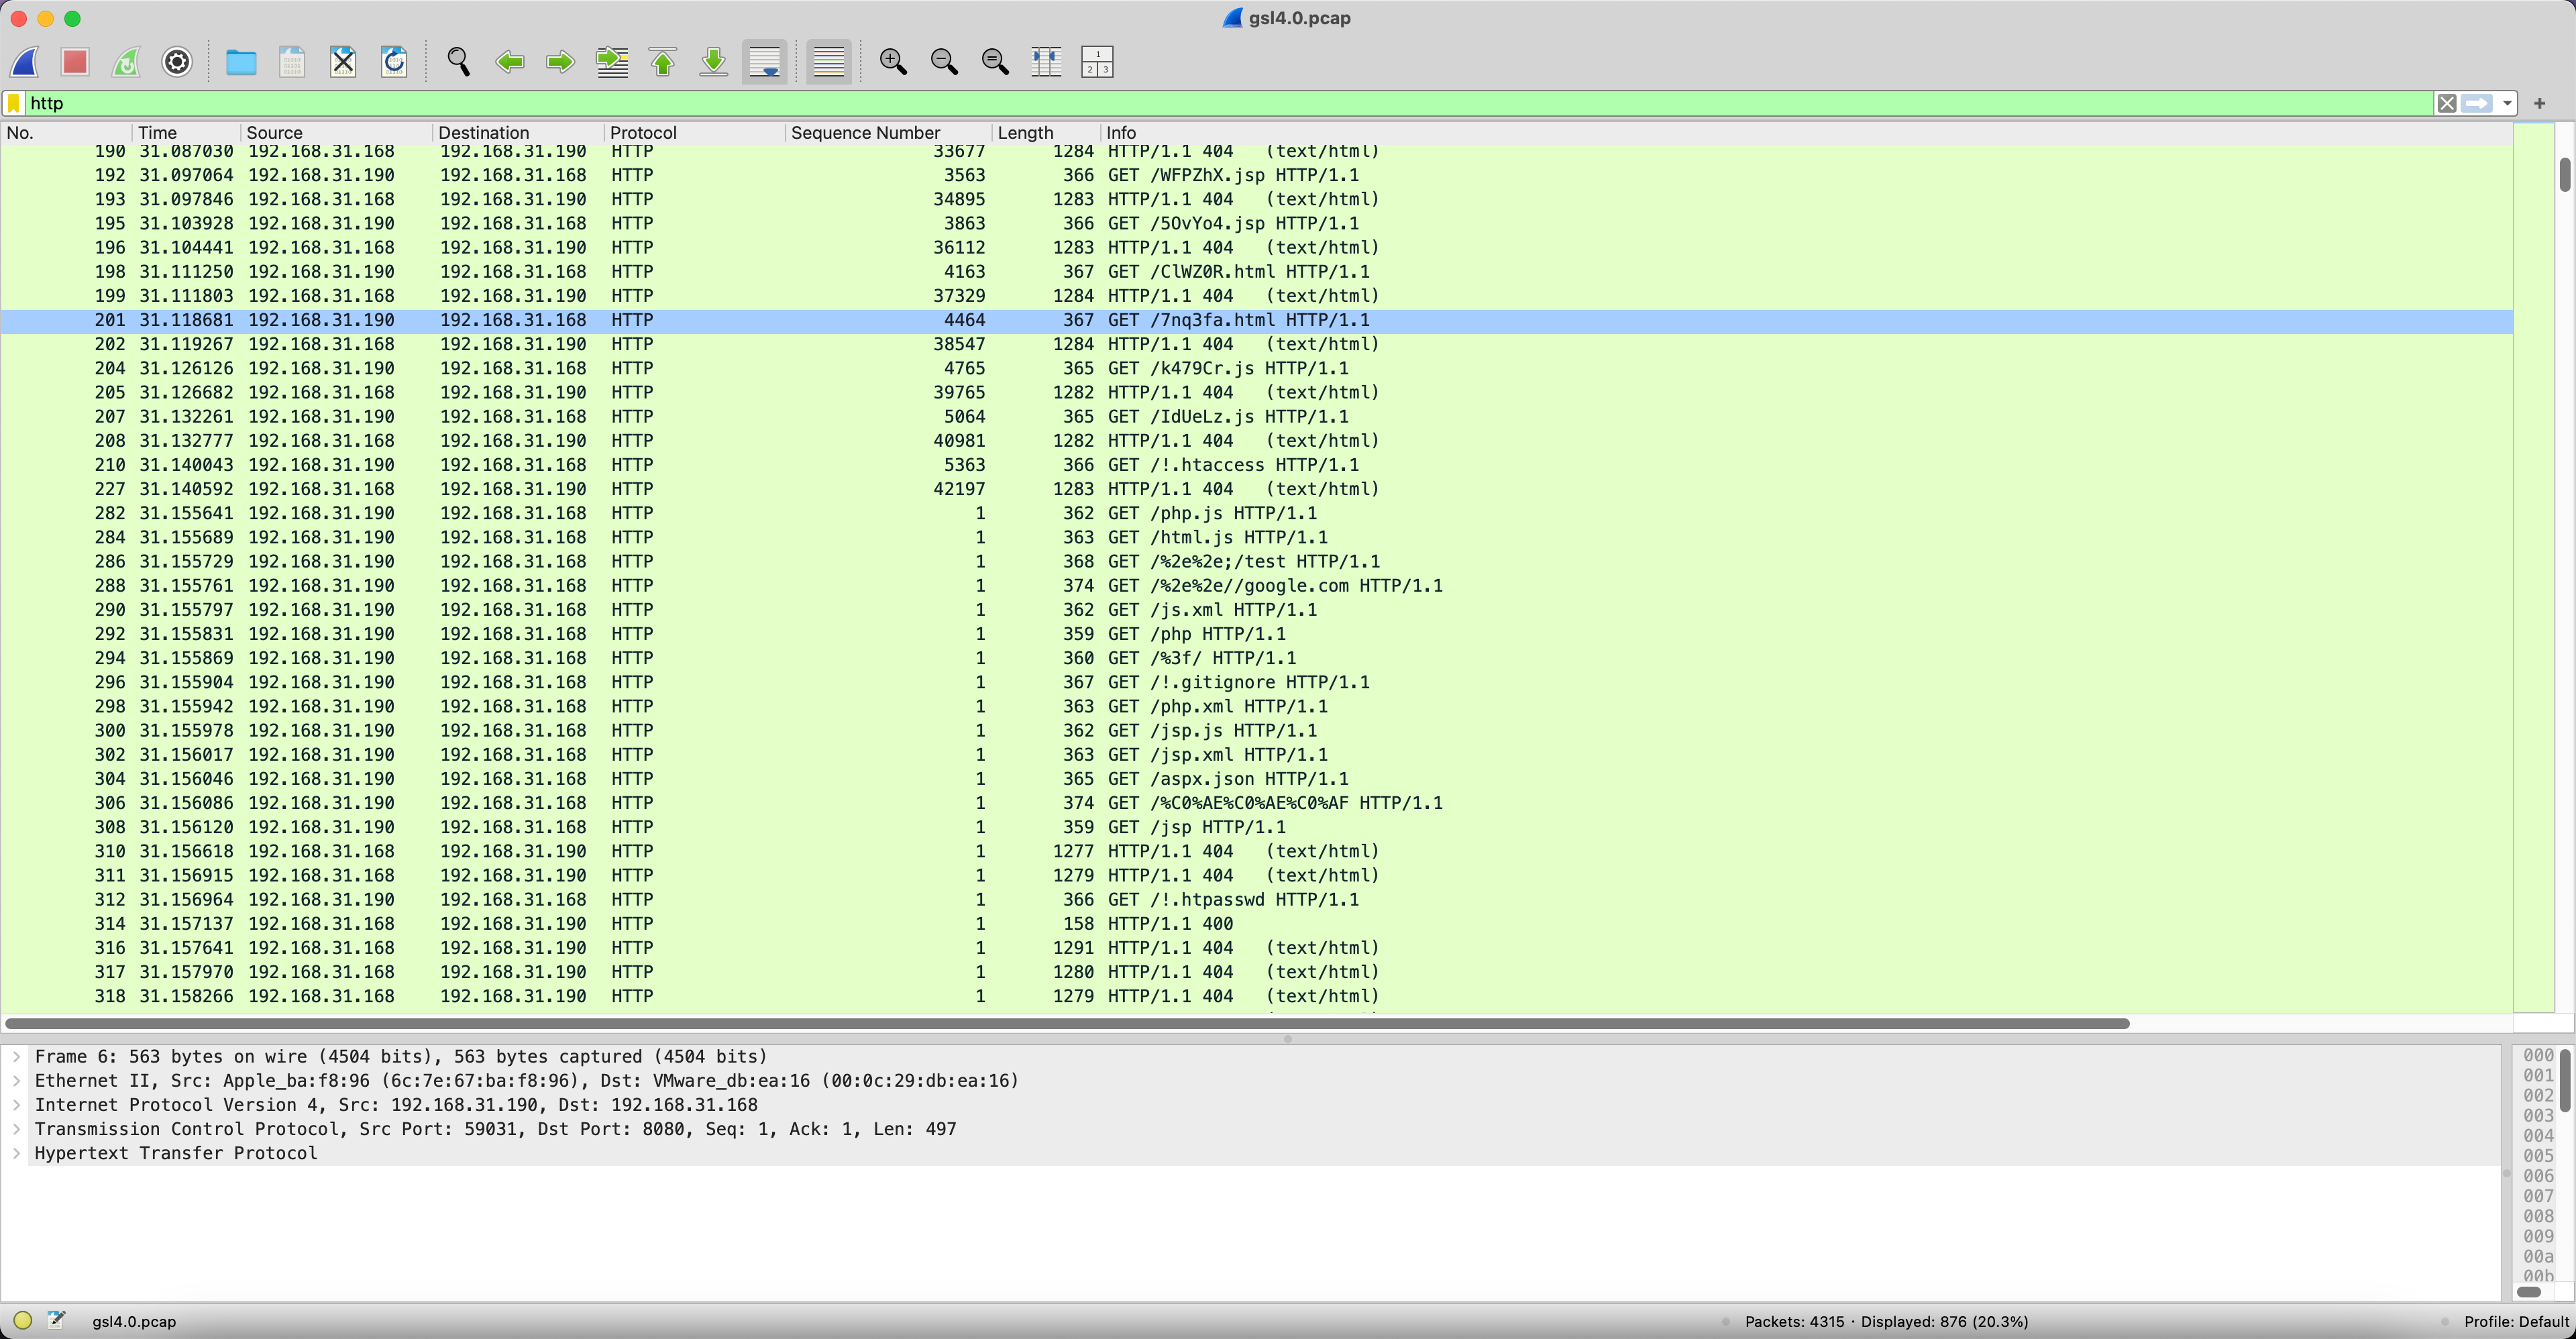Restart current capture with the green fin icon

coord(126,62)
